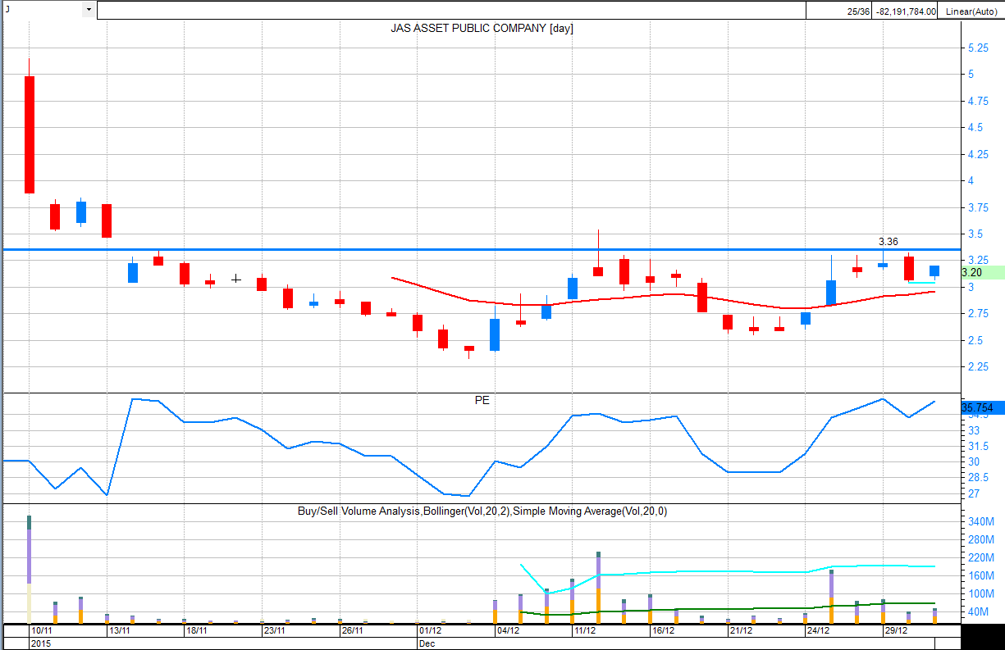Click the 27 PE axis label

pyautogui.click(x=974, y=494)
